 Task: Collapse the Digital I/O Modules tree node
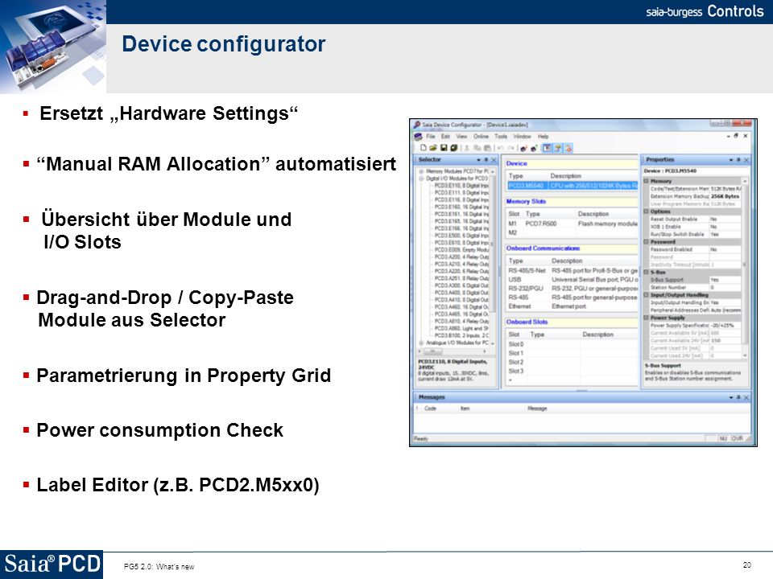click(x=421, y=179)
